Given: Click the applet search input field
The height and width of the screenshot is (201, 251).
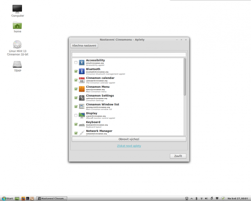Looking at the screenshot, I should click(129, 54).
